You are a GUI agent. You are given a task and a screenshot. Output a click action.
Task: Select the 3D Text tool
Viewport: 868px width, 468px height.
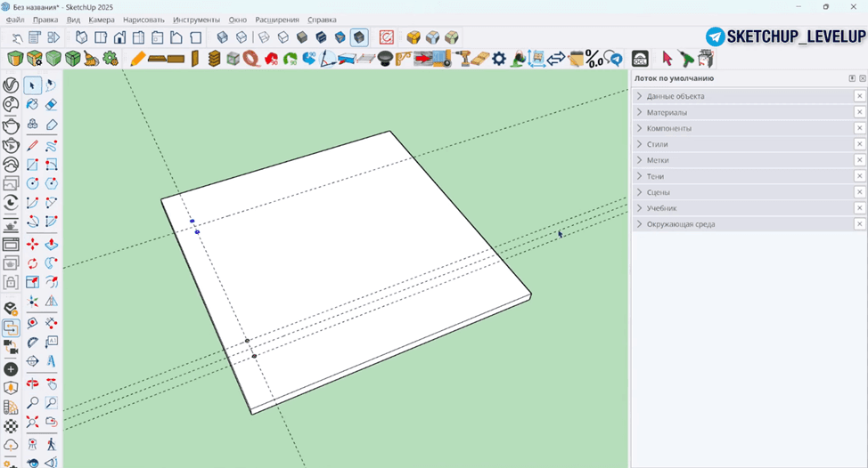51,361
